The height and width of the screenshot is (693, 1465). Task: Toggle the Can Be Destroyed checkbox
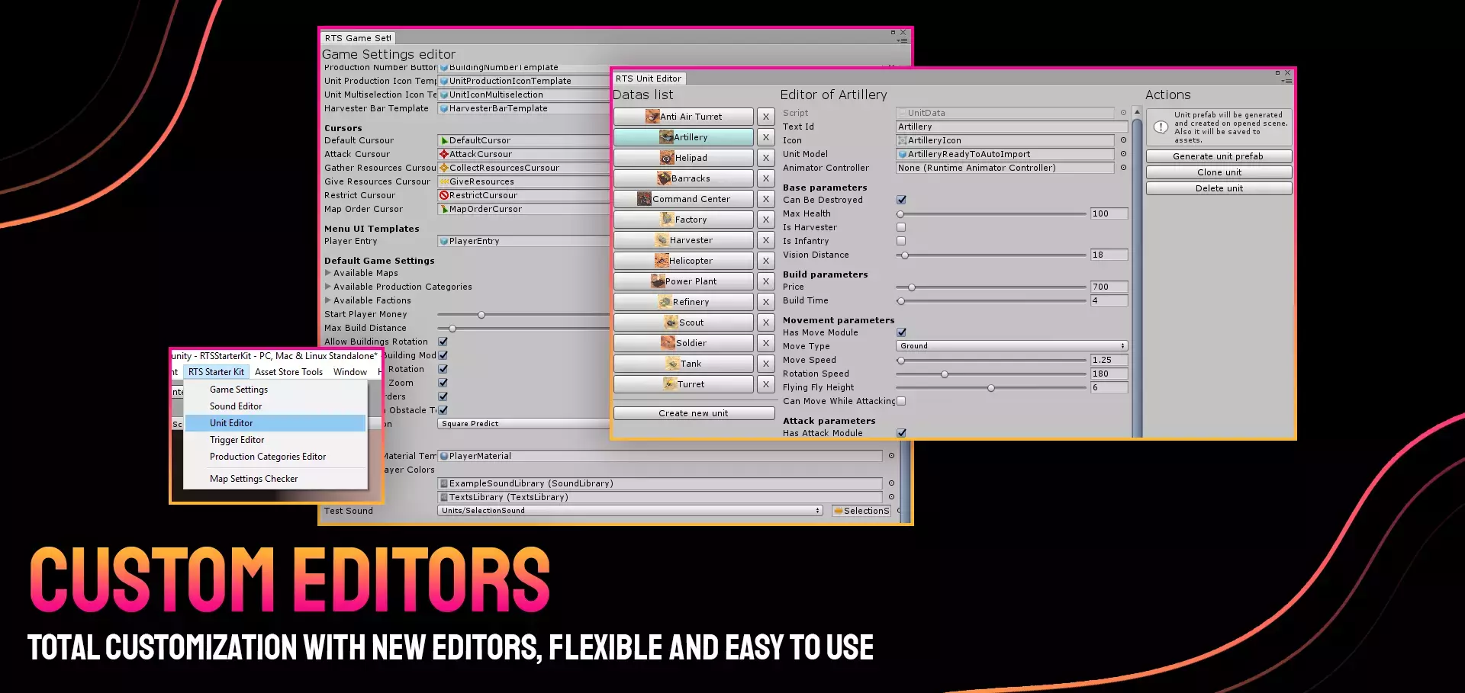point(901,200)
